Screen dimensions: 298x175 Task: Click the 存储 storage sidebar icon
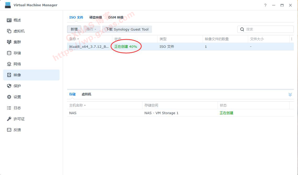[x=9, y=53]
